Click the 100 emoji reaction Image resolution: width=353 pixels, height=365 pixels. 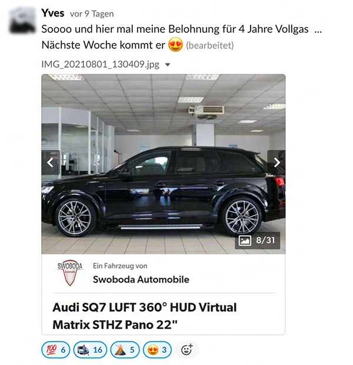click(56, 350)
